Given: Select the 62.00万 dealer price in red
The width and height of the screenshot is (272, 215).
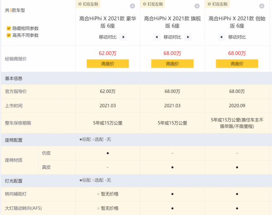Looking at the screenshot, I should click(108, 53).
